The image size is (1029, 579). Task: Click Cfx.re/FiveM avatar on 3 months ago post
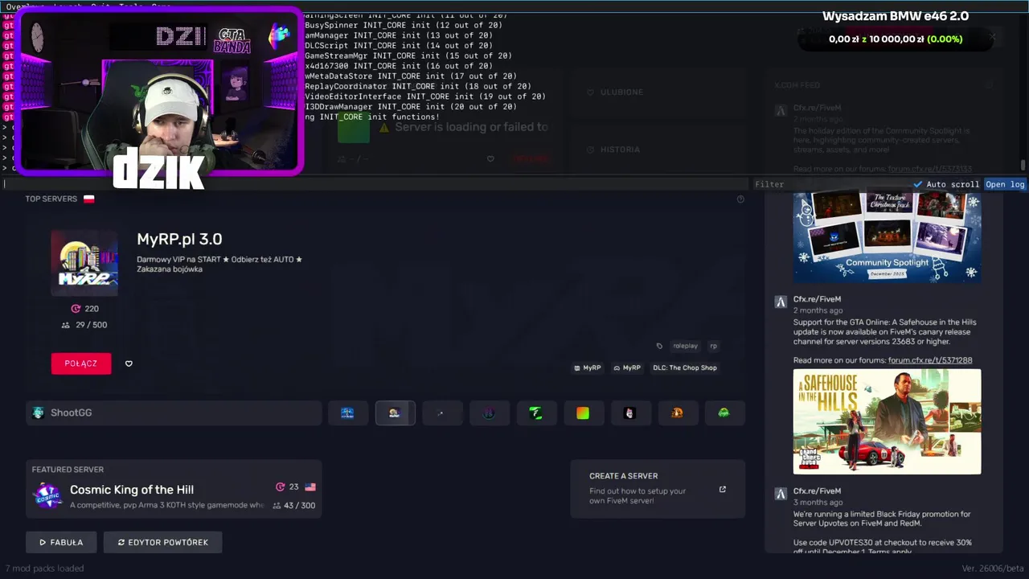[780, 495]
